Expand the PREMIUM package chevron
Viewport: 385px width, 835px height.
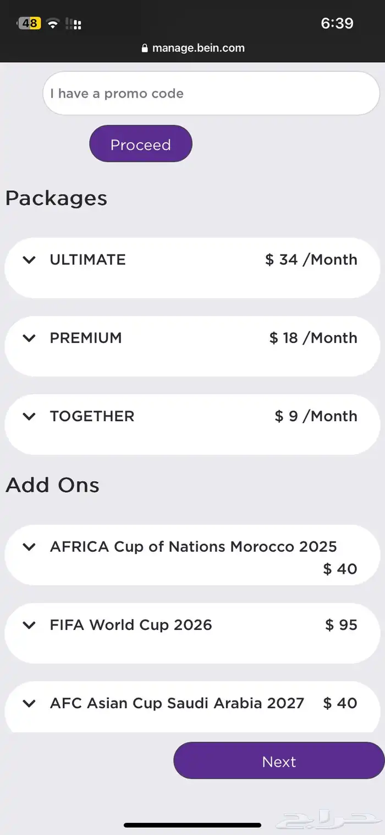coord(29,338)
